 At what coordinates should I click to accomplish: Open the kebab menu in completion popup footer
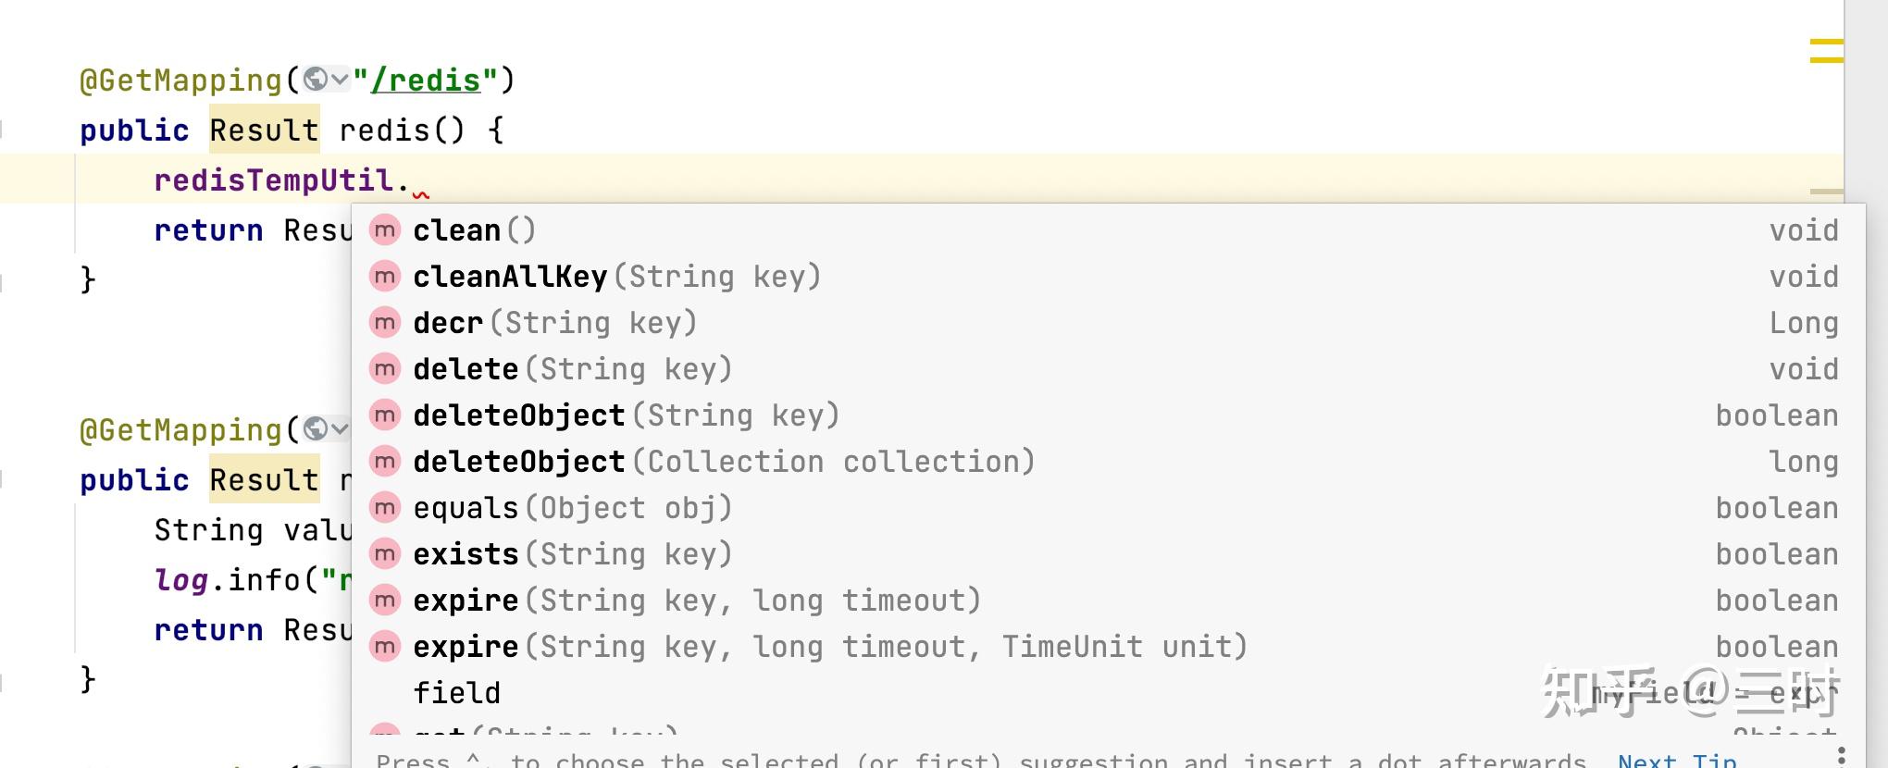1842,754
